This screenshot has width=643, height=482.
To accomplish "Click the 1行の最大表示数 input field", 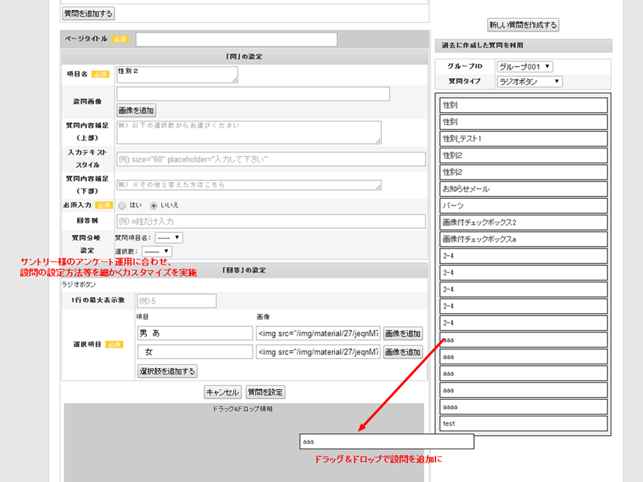I will pos(176,301).
